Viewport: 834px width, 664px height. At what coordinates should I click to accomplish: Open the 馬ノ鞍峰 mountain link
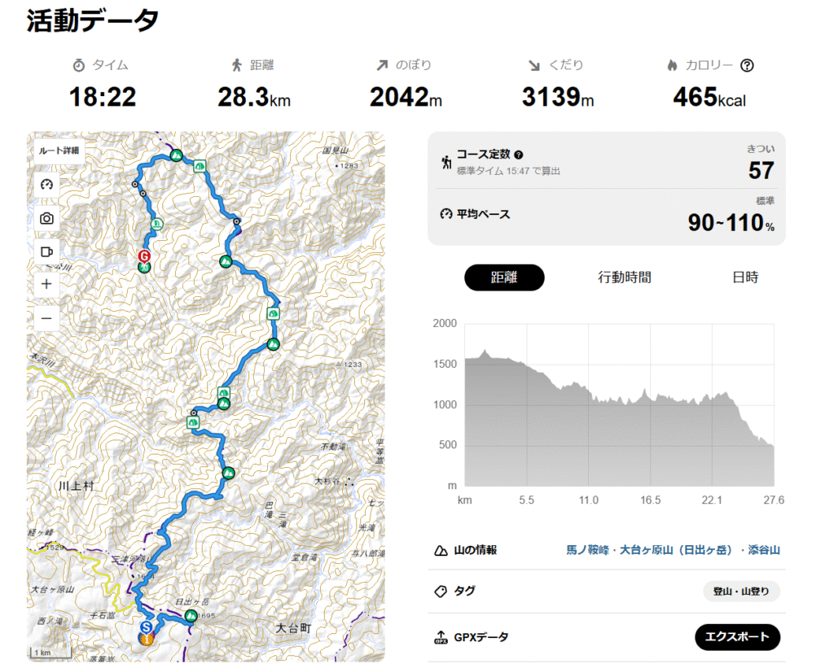pos(587,550)
